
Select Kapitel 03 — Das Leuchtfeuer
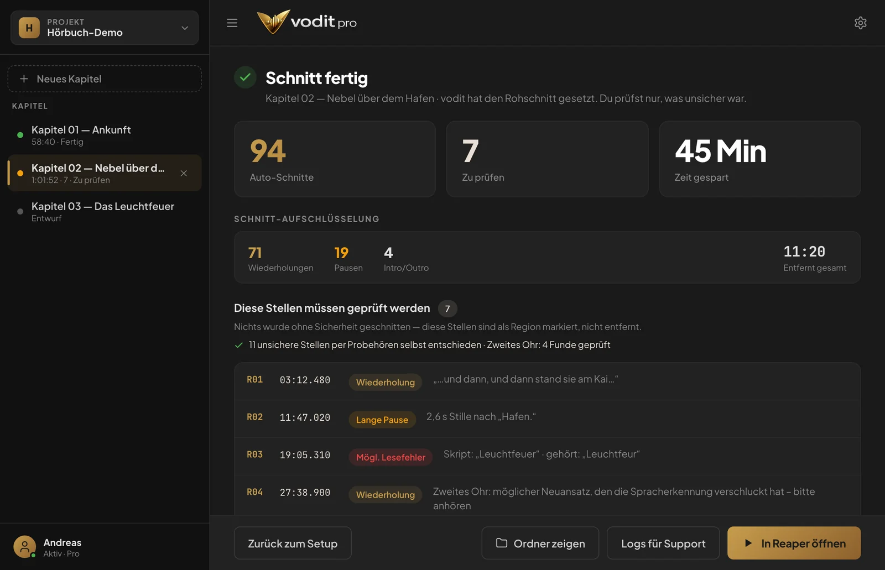(x=105, y=211)
